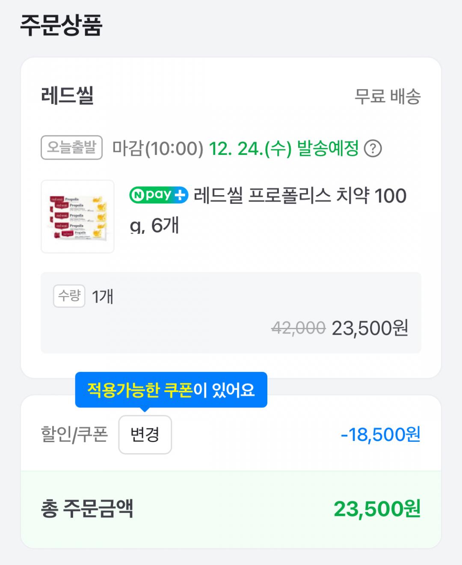Click the crossed-out 42,000 original price
The height and width of the screenshot is (565, 462).
point(298,328)
